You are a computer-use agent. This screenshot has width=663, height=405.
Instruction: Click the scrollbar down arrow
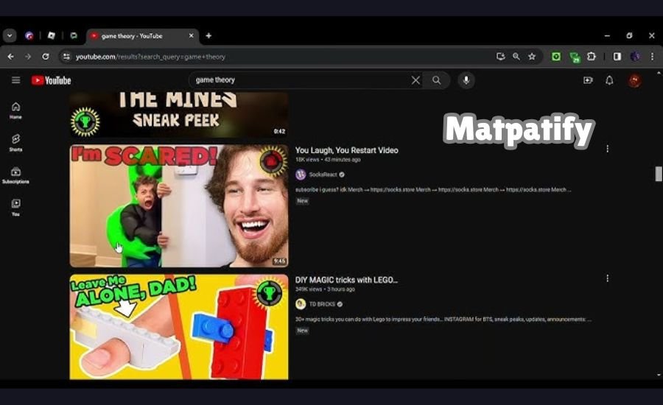659,375
